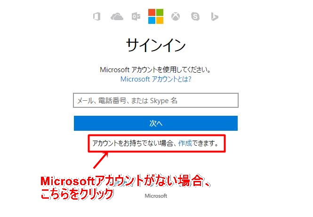The width and height of the screenshot is (313, 217).
Task: Click the red arrow pointing at the box
Action: pos(101,160)
